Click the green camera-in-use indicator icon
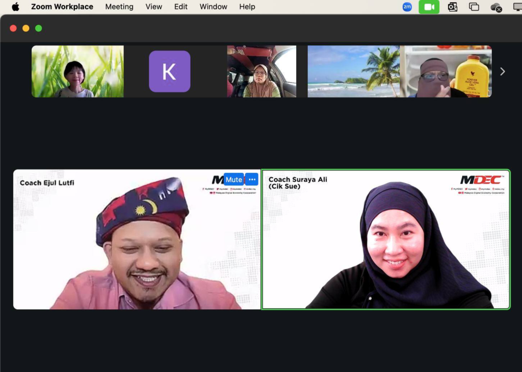This screenshot has width=522, height=372. point(429,7)
